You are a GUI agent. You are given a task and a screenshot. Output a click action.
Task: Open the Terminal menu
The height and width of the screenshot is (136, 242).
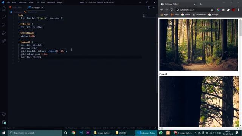coord(51,2)
